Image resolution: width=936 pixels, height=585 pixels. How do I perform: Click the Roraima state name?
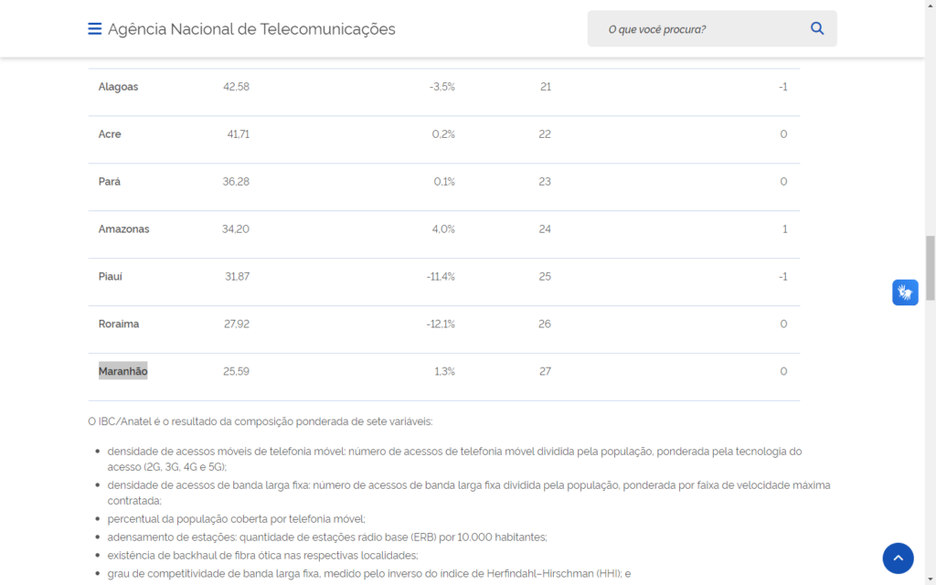pos(119,324)
